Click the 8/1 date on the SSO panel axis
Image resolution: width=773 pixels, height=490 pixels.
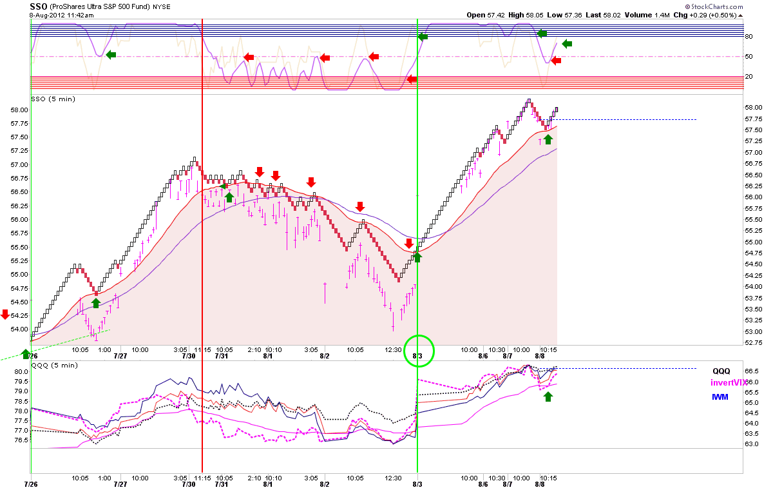(x=268, y=356)
